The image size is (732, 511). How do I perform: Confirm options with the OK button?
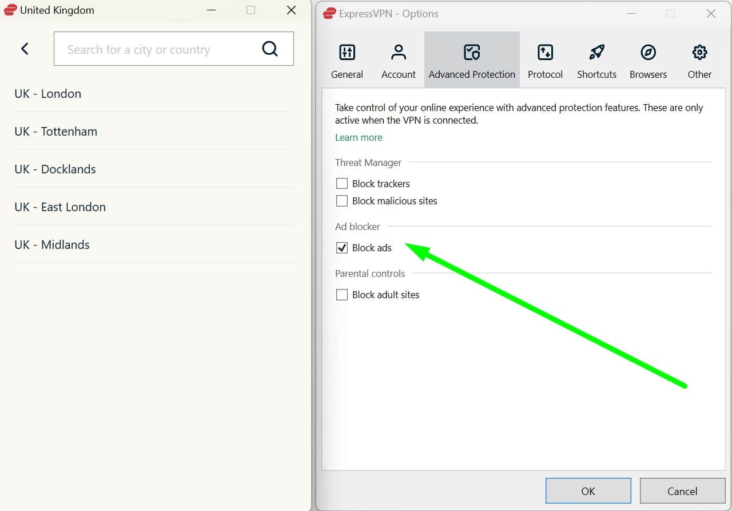588,491
